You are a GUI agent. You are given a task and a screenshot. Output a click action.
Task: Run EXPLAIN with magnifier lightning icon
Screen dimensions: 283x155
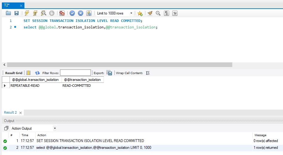tap(43, 13)
